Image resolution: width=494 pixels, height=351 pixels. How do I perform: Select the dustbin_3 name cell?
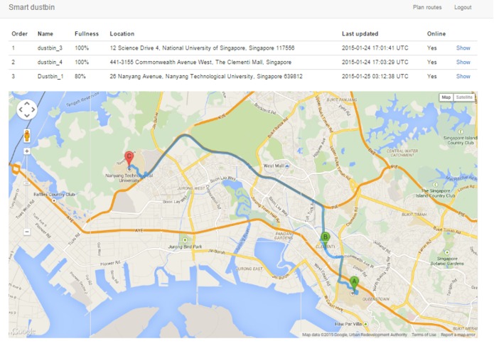pos(50,48)
